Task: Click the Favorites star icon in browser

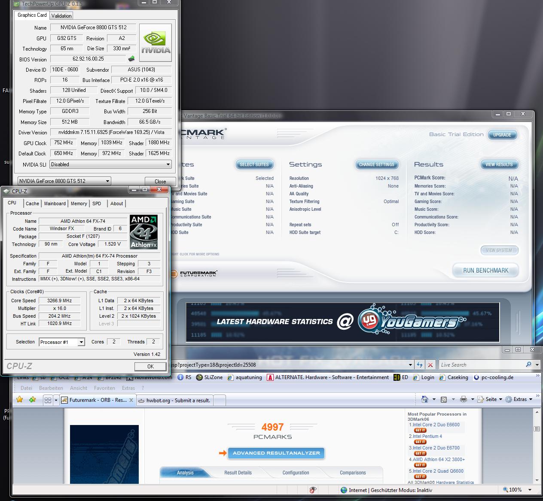Action: tap(20, 399)
